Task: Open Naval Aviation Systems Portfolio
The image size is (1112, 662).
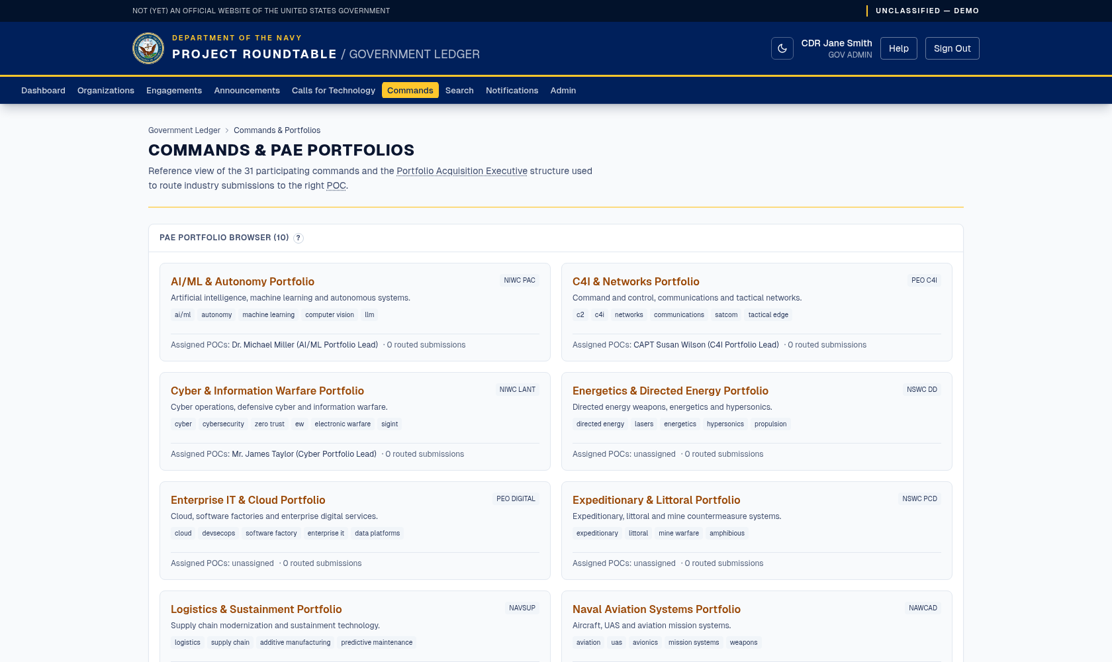Action: (656, 609)
